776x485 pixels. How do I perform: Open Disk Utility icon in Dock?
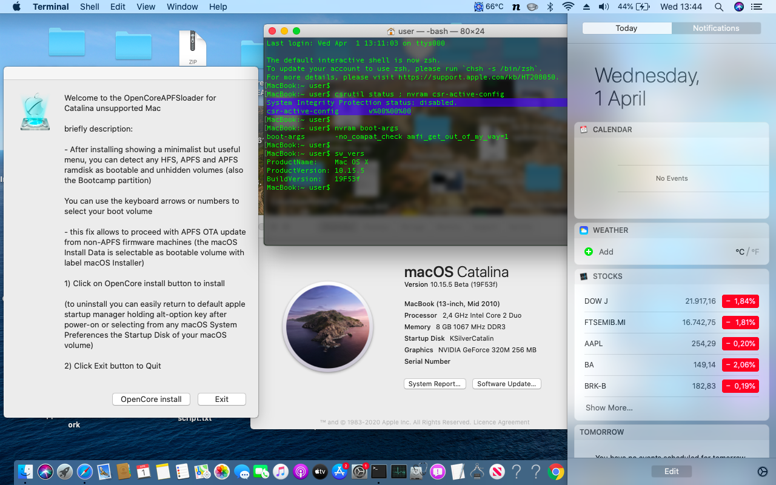coord(418,472)
